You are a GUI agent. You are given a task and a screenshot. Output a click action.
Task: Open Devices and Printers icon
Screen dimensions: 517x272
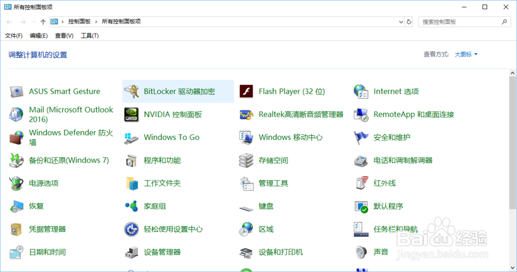(246, 252)
